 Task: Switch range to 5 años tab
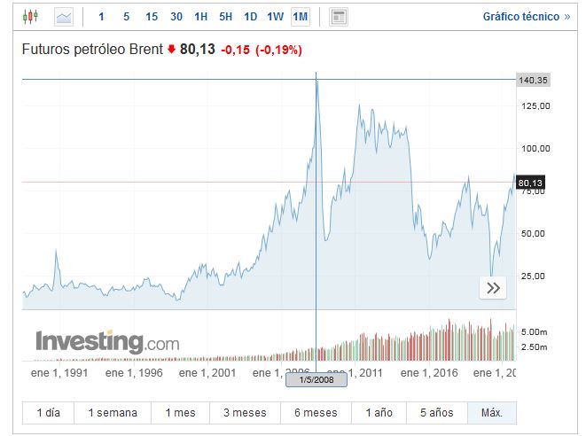click(436, 413)
